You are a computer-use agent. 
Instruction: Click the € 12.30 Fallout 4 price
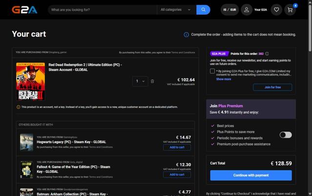coord(184,165)
